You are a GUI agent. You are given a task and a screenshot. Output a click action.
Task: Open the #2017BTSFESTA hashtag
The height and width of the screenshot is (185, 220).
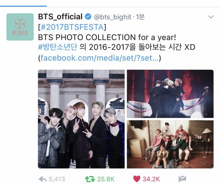(x=72, y=27)
